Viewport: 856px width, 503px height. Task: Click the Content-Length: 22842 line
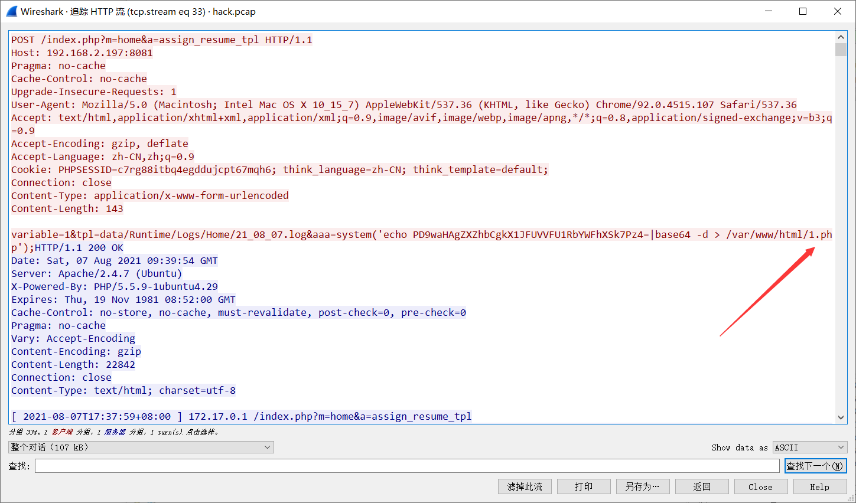click(x=73, y=364)
